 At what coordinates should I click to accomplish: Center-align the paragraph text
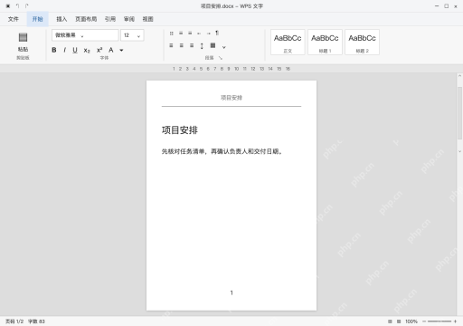click(182, 45)
